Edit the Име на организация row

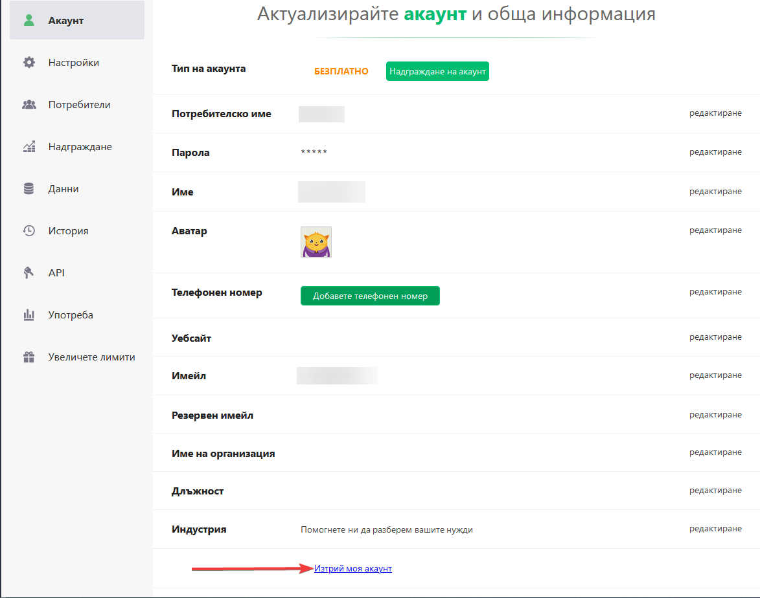[x=716, y=452]
